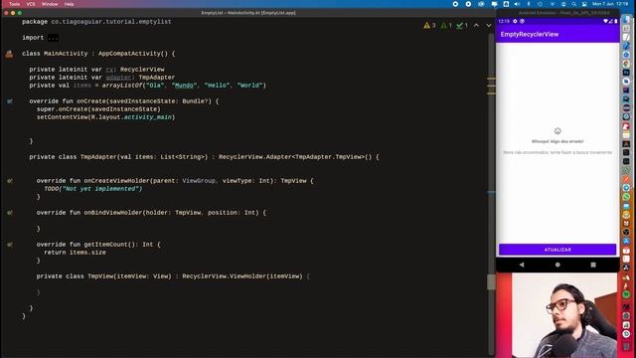Tap the emulator Back navigation button

[x=522, y=265]
